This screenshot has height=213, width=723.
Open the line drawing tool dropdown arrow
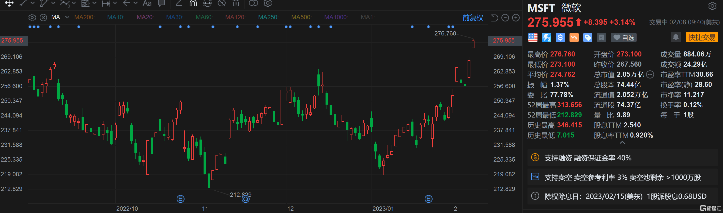33,3
